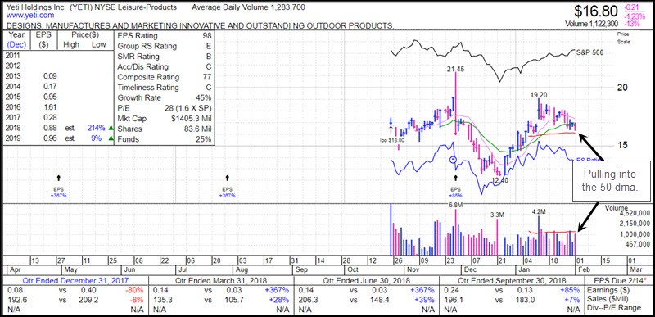
Task: Click the green up-triangle beside 9%
Action: [x=111, y=138]
